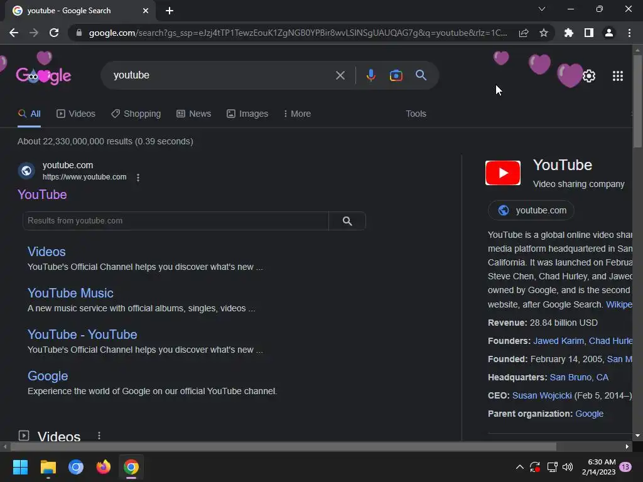Open Chromium from the taskbar

pyautogui.click(x=76, y=467)
